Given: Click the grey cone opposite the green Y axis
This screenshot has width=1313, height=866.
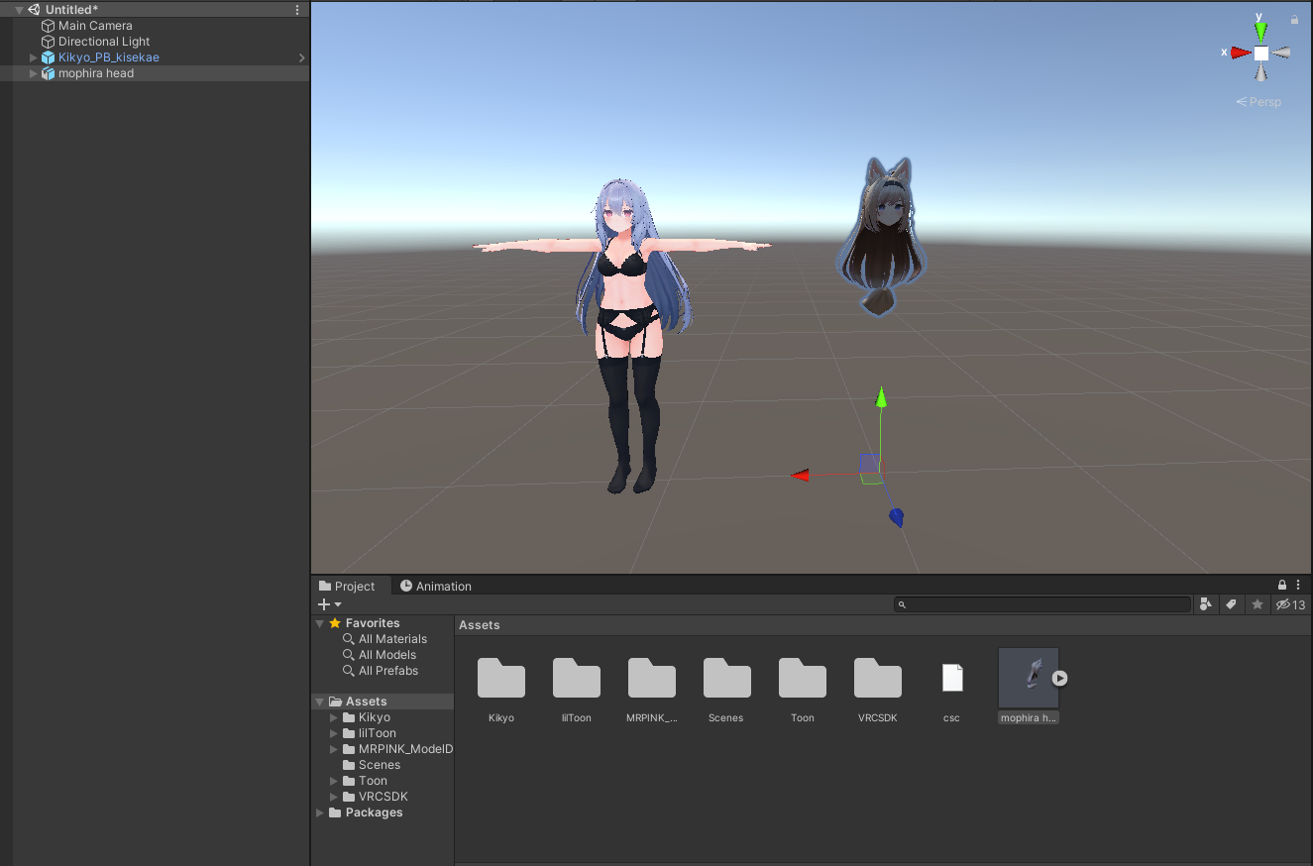Looking at the screenshot, I should point(1260,73).
